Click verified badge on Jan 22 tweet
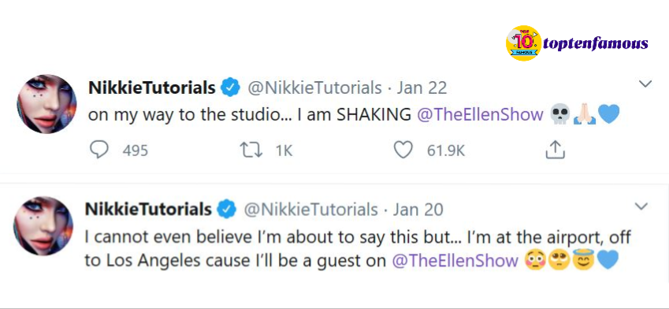669x309 pixels. [x=230, y=88]
